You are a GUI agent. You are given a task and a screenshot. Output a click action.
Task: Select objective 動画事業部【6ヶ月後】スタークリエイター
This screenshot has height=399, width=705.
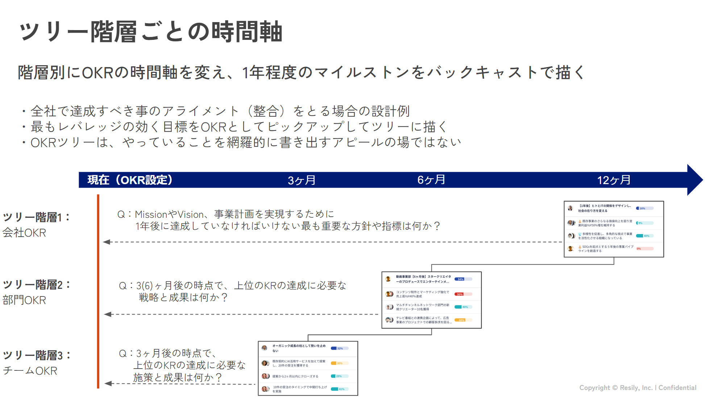pos(423,279)
